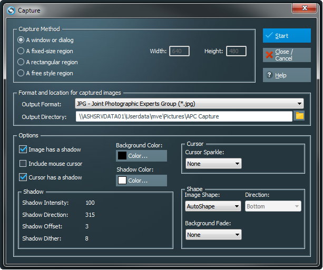
Task: Click the folder icon to browse output directory
Action: pos(300,116)
